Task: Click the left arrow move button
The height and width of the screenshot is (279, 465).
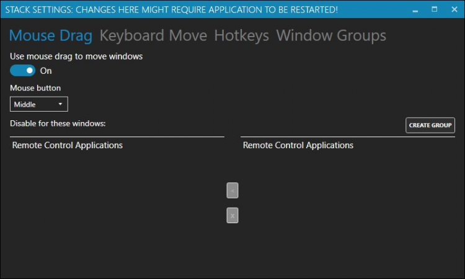Action: (x=232, y=191)
